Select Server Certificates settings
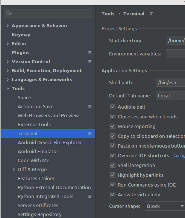This screenshot has width=185, height=218. coord(38,206)
